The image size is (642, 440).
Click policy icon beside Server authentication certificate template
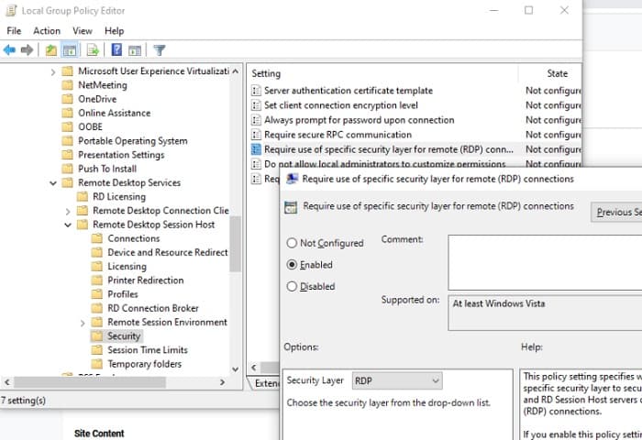point(256,91)
